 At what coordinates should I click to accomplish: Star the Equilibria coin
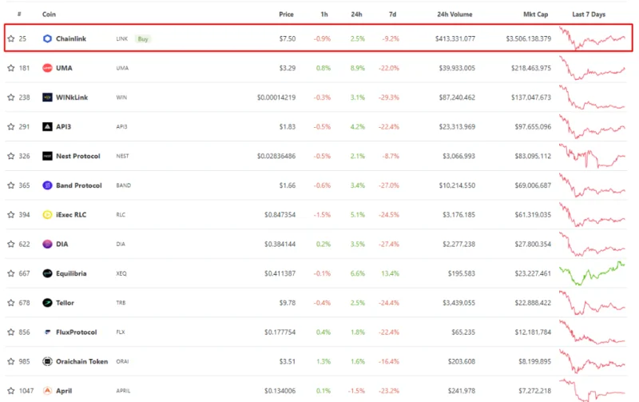click(11, 273)
